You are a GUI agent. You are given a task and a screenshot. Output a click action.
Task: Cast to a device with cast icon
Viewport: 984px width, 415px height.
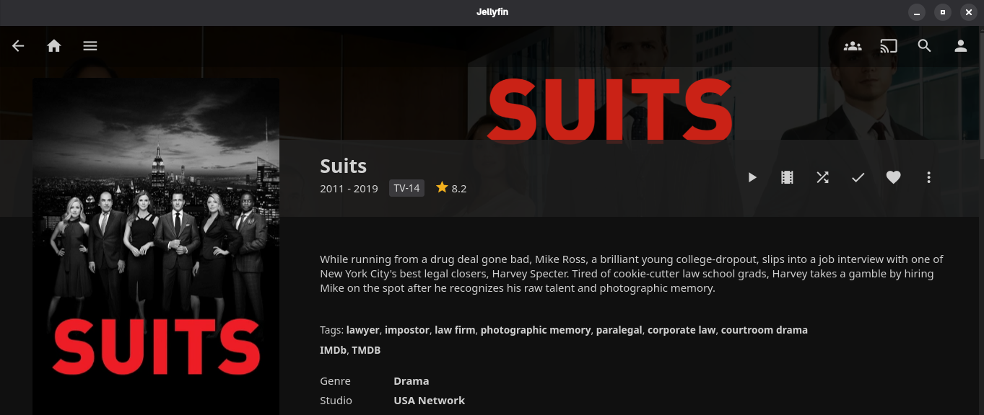click(889, 46)
